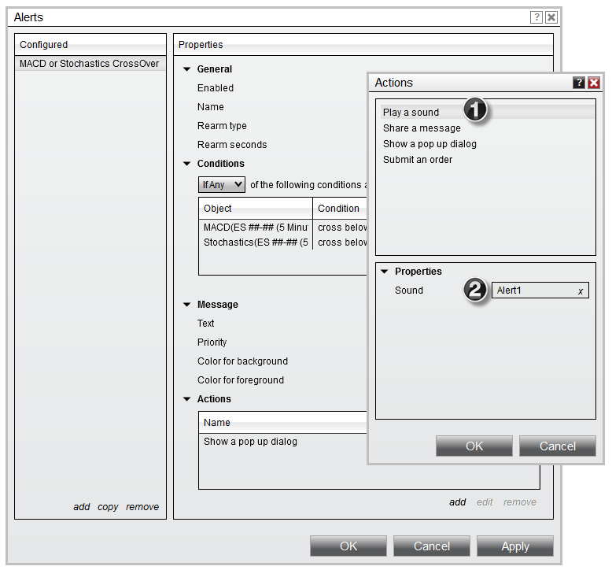Close the Actions dialog with red X
The width and height of the screenshot is (612, 570).
pos(593,83)
